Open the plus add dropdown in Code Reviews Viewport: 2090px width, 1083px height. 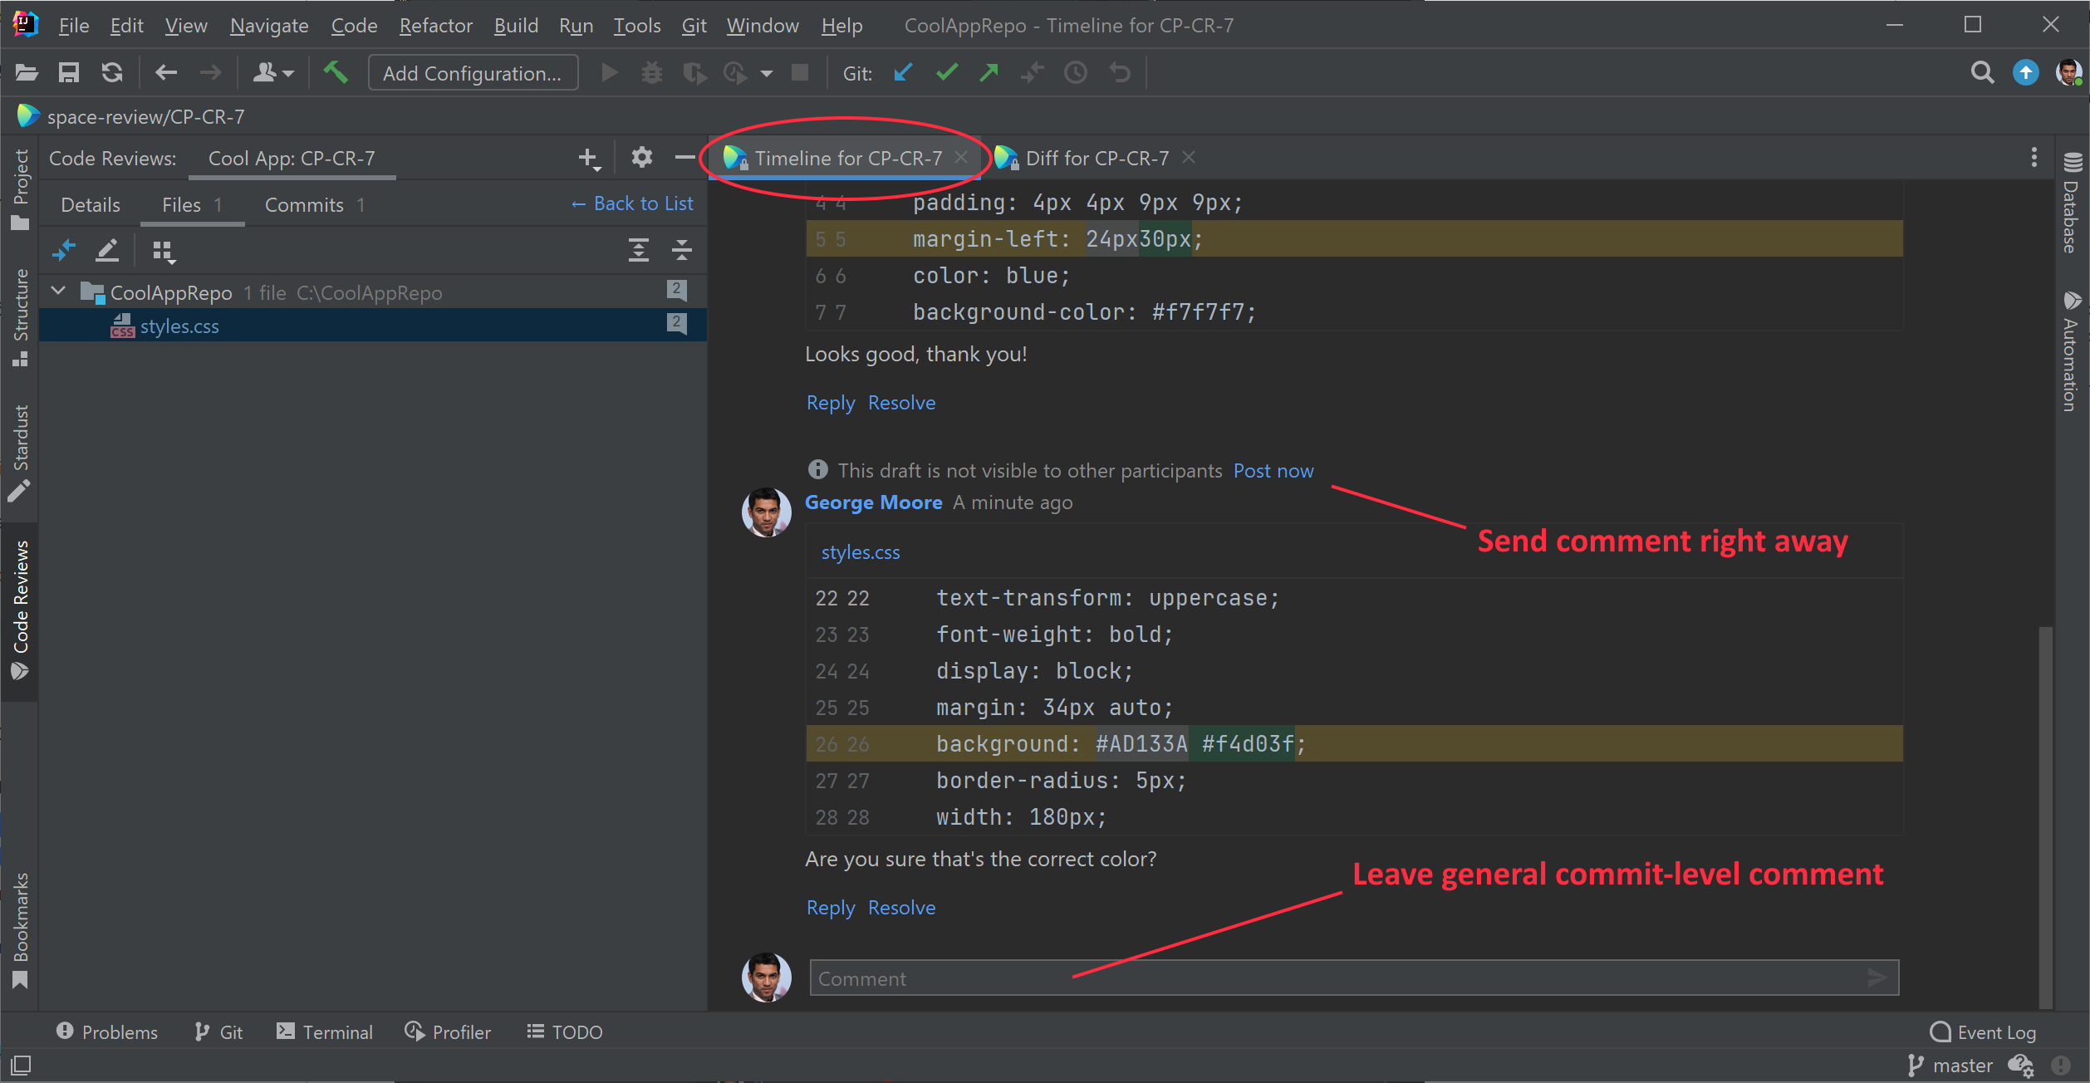pyautogui.click(x=589, y=158)
